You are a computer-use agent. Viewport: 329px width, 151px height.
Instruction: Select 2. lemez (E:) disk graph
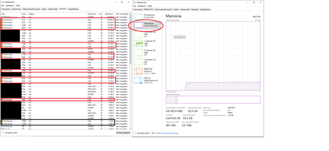tap(148, 52)
